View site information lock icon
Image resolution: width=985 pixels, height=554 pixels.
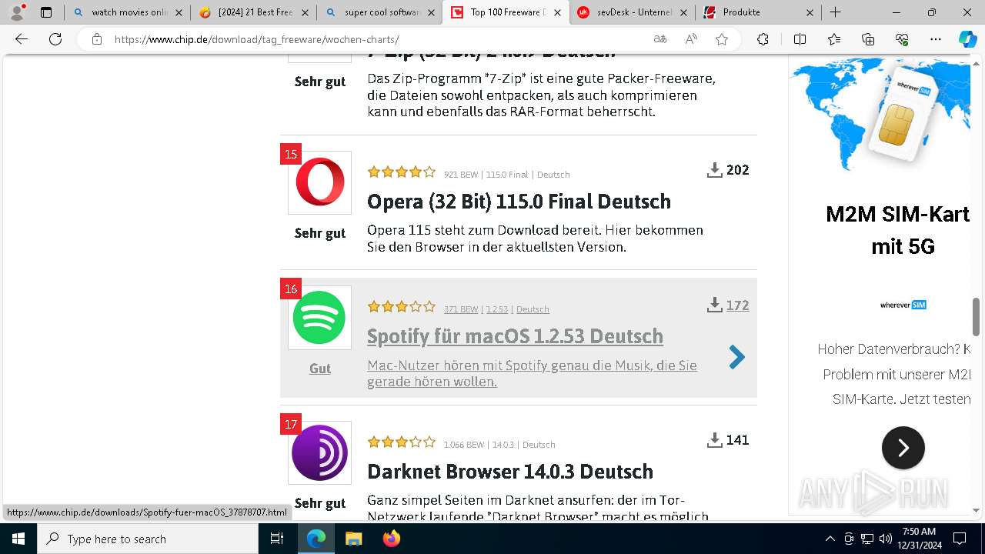pos(97,39)
